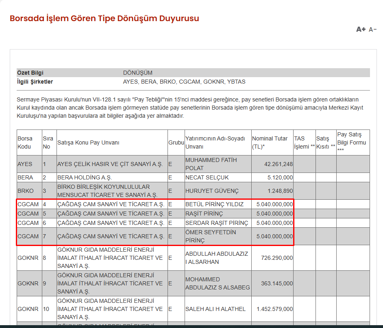Click investor name HURUYET GÜVENÇ
The width and height of the screenshot is (383, 328).
(207, 190)
